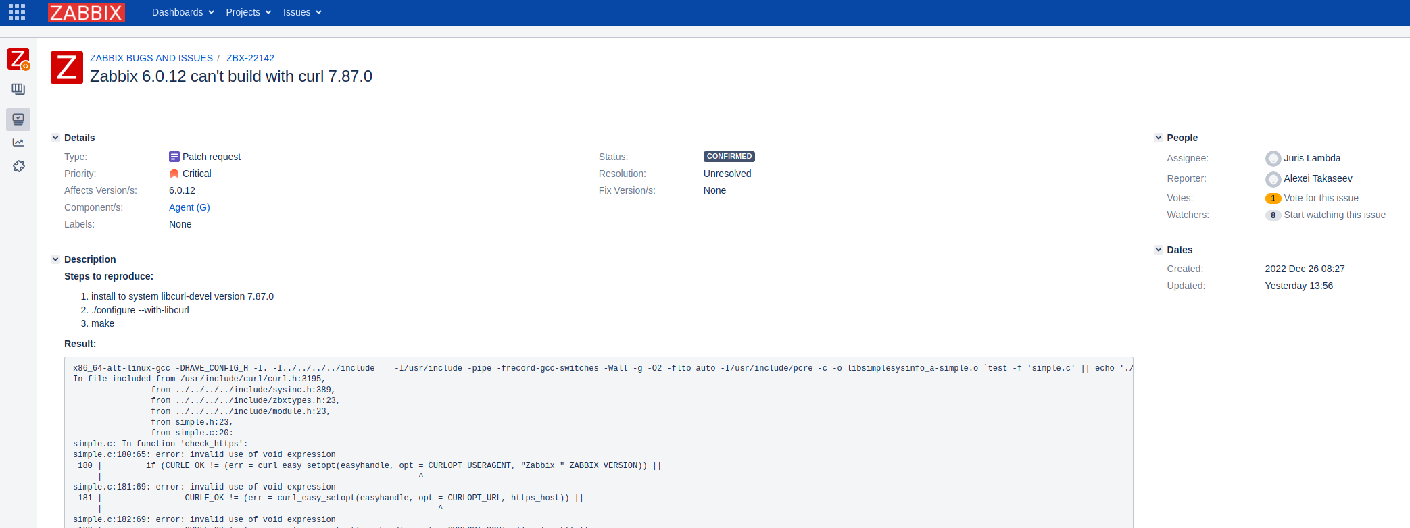The height and width of the screenshot is (528, 1410).
Task: Collapse the People section
Action: 1159,138
